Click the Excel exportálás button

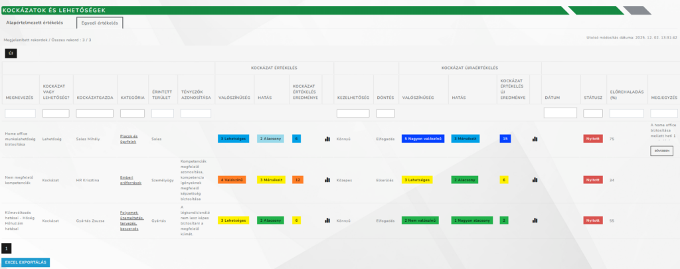pos(25,262)
